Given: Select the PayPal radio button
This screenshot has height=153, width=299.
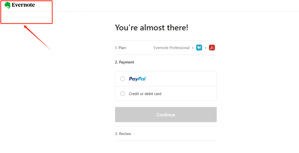Looking at the screenshot, I should (x=123, y=79).
